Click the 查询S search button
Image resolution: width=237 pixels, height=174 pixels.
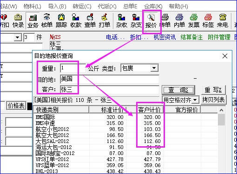(x=178, y=90)
